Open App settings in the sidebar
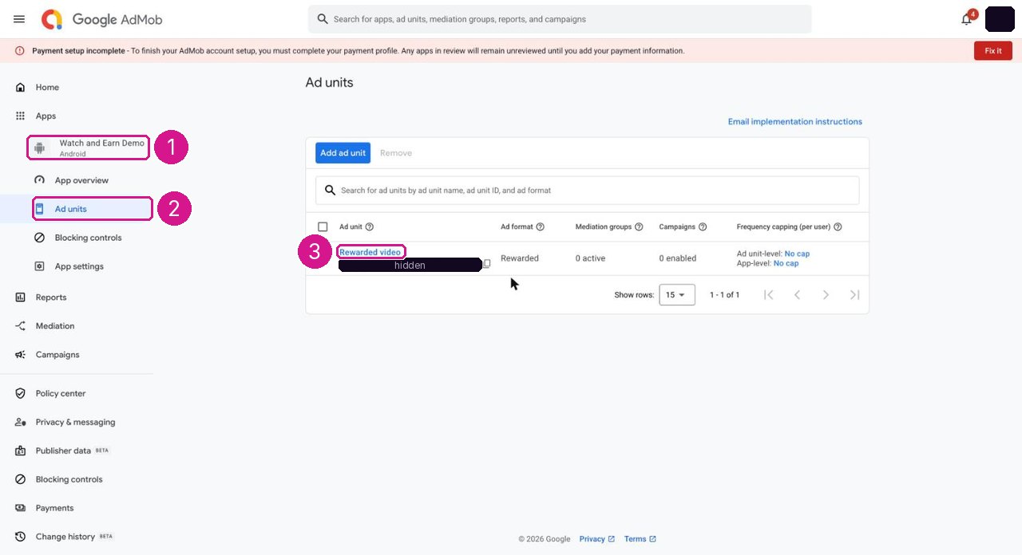Screen dimensions: 1022x555 pyautogui.click(x=79, y=266)
